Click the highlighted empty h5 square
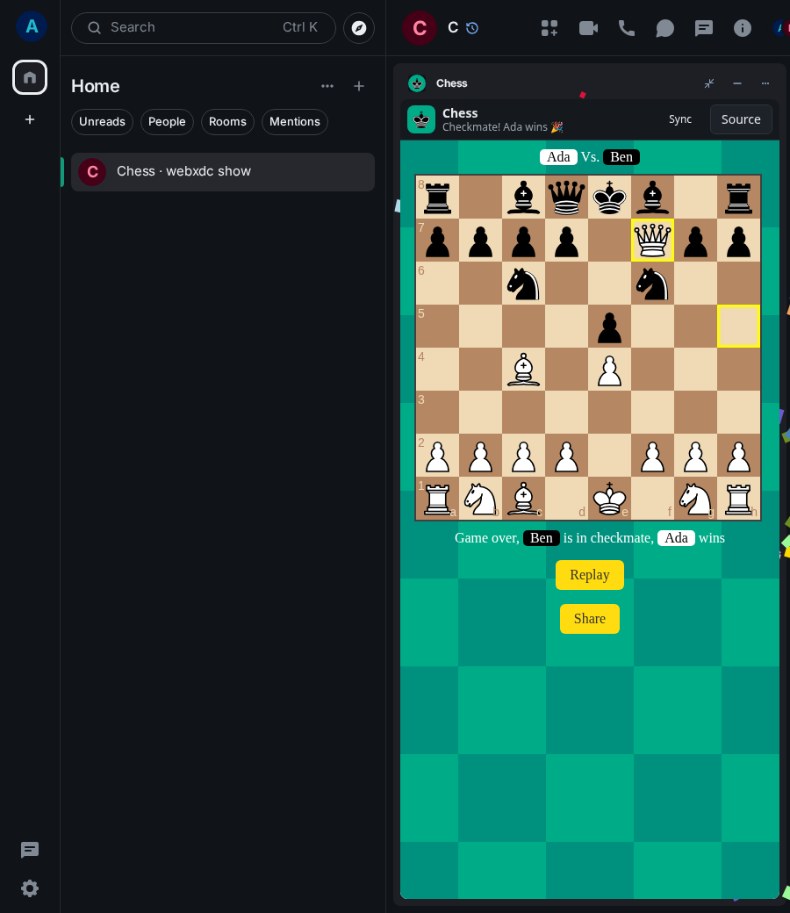The height and width of the screenshot is (913, 790). pos(738,327)
